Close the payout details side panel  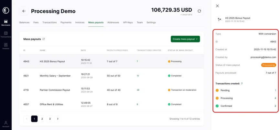tap(217, 6)
